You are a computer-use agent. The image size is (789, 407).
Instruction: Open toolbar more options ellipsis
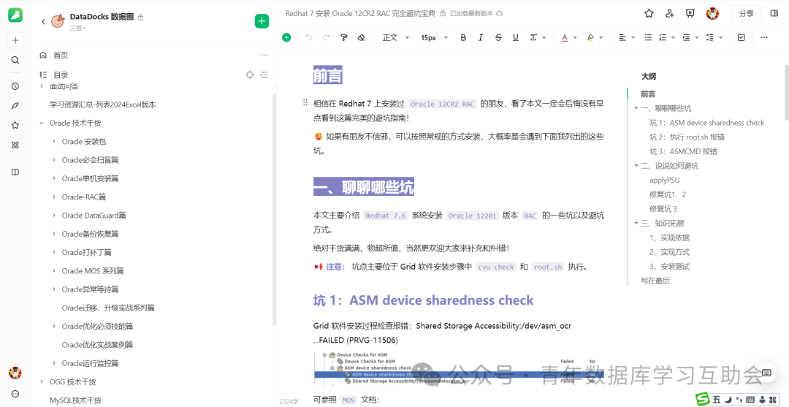pyautogui.click(x=764, y=37)
